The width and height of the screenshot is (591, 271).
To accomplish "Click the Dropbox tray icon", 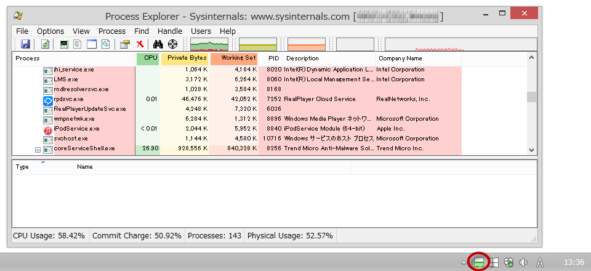I will (509, 262).
